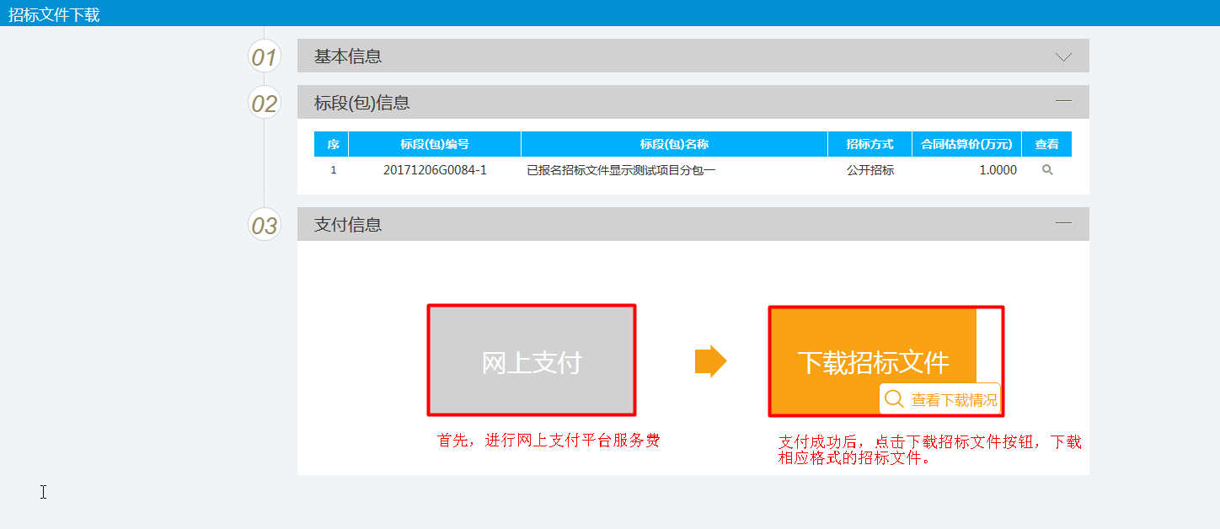Click the search icon beside 查看下载情况
The image size is (1220, 529).
point(895,398)
